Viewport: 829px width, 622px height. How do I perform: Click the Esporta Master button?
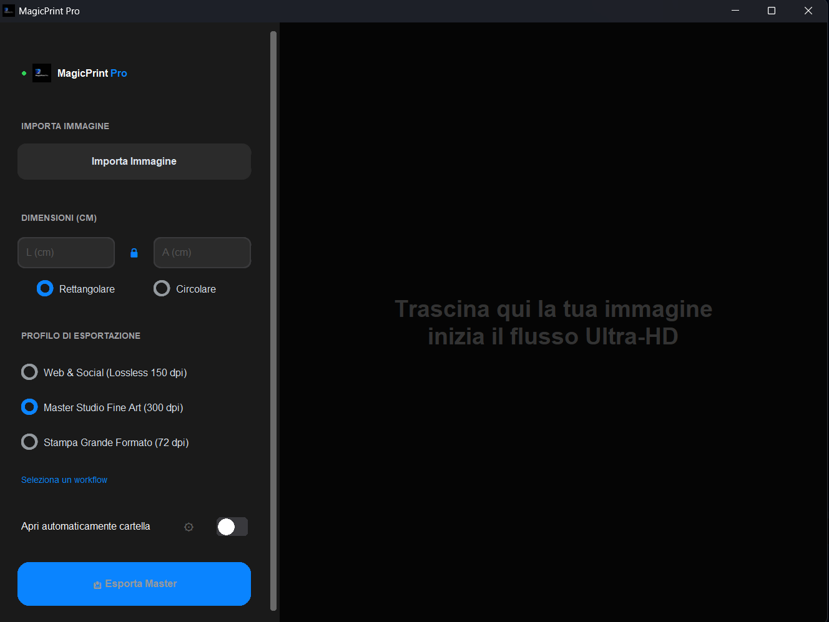[134, 584]
